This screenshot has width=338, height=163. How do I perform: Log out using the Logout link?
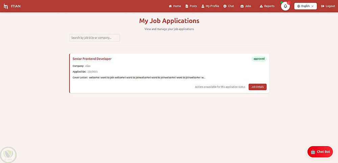(328, 6)
